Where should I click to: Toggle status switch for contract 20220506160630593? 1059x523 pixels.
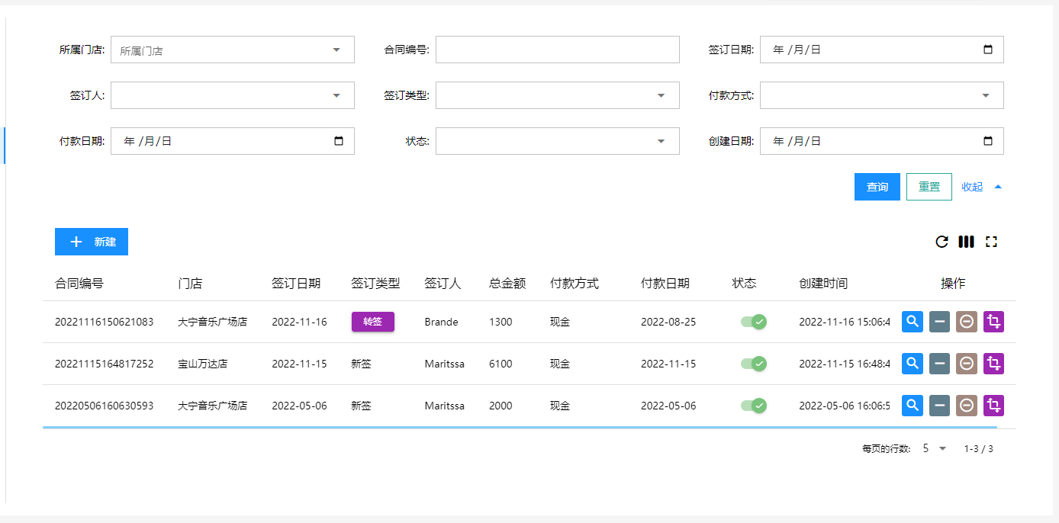(753, 406)
